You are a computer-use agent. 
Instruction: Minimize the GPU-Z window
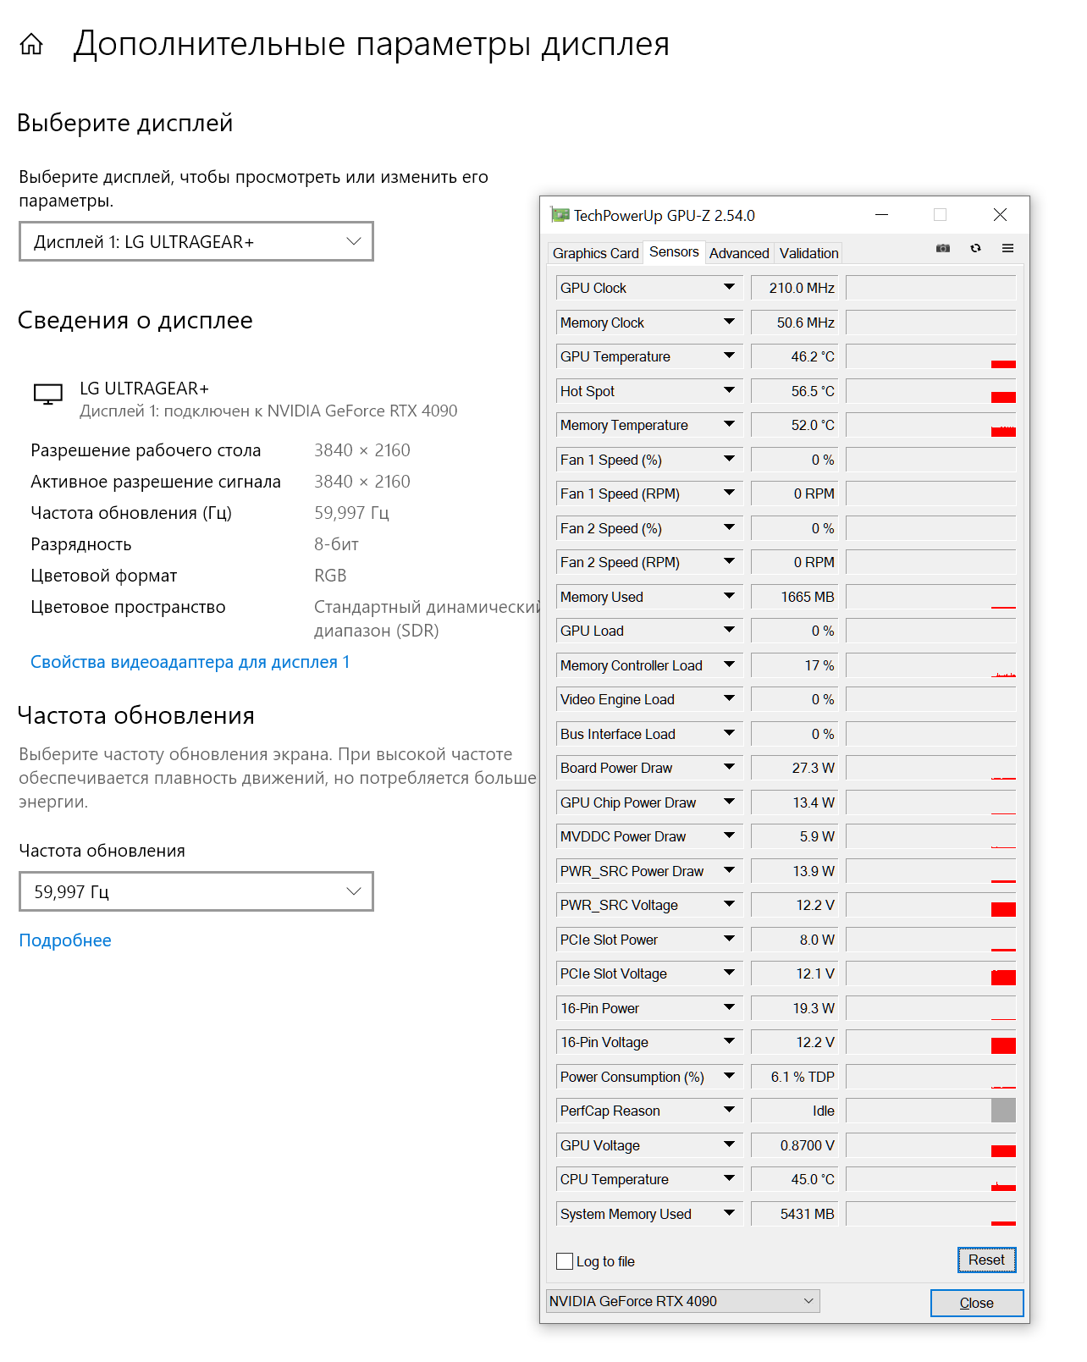click(x=881, y=215)
